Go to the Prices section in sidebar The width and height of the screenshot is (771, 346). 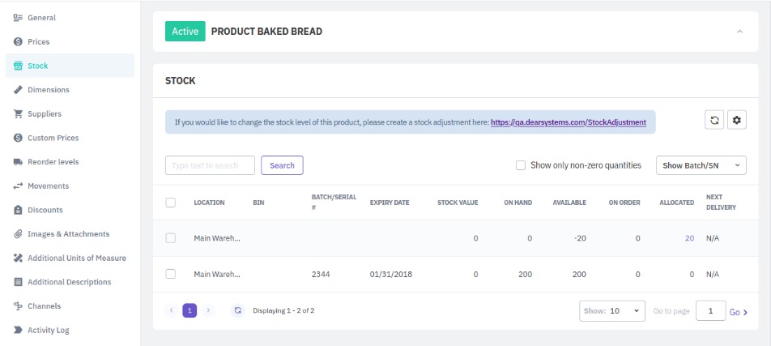click(x=38, y=41)
